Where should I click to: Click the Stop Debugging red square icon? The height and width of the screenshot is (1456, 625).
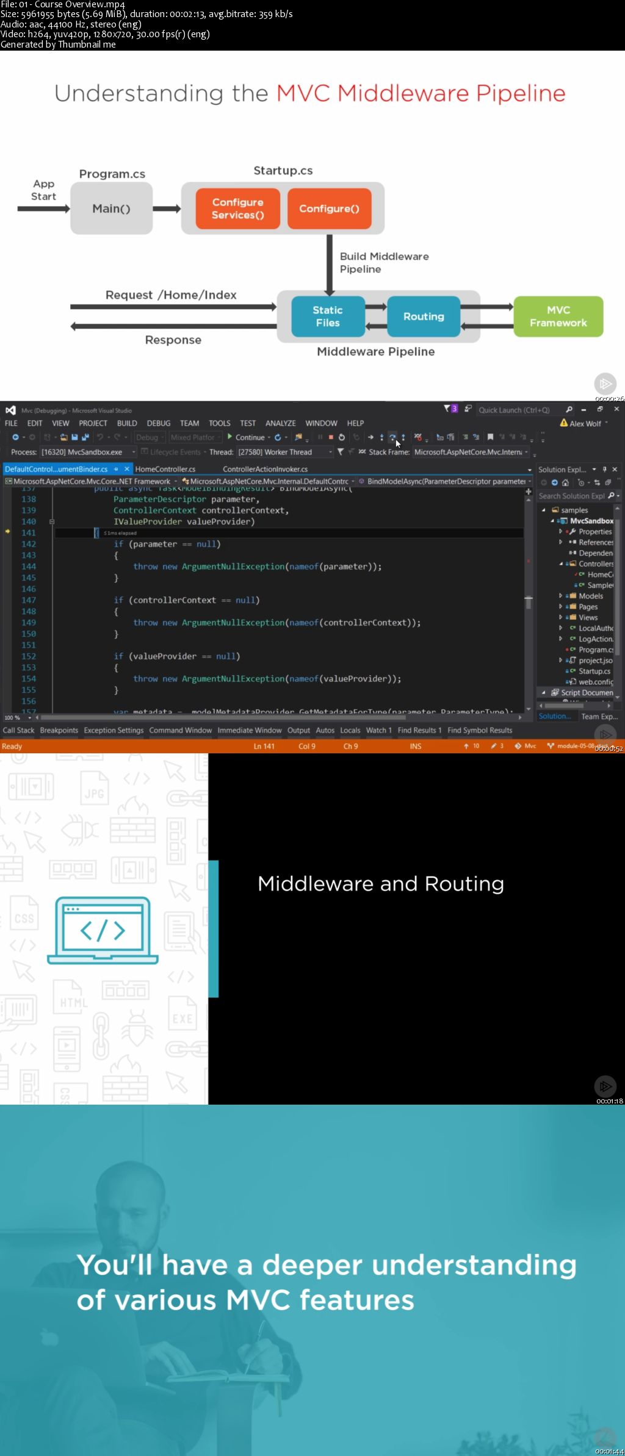point(331,437)
